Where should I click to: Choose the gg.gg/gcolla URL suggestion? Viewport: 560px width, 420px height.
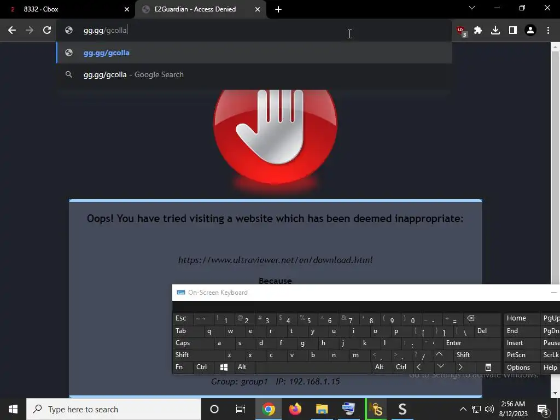254,53
